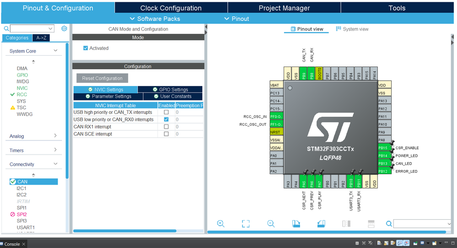Screen dimensions: 457x248
Task: Click the ST logo on the chip
Action: [x=330, y=128]
